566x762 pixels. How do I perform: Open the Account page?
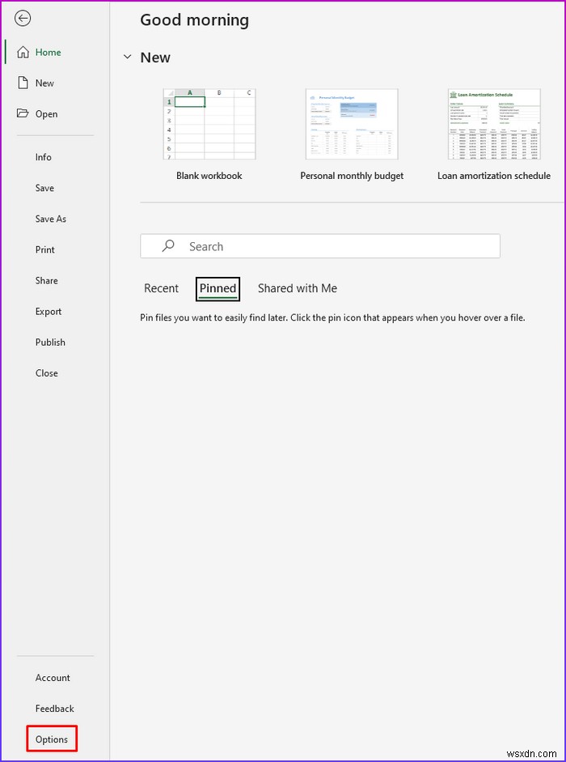point(53,678)
